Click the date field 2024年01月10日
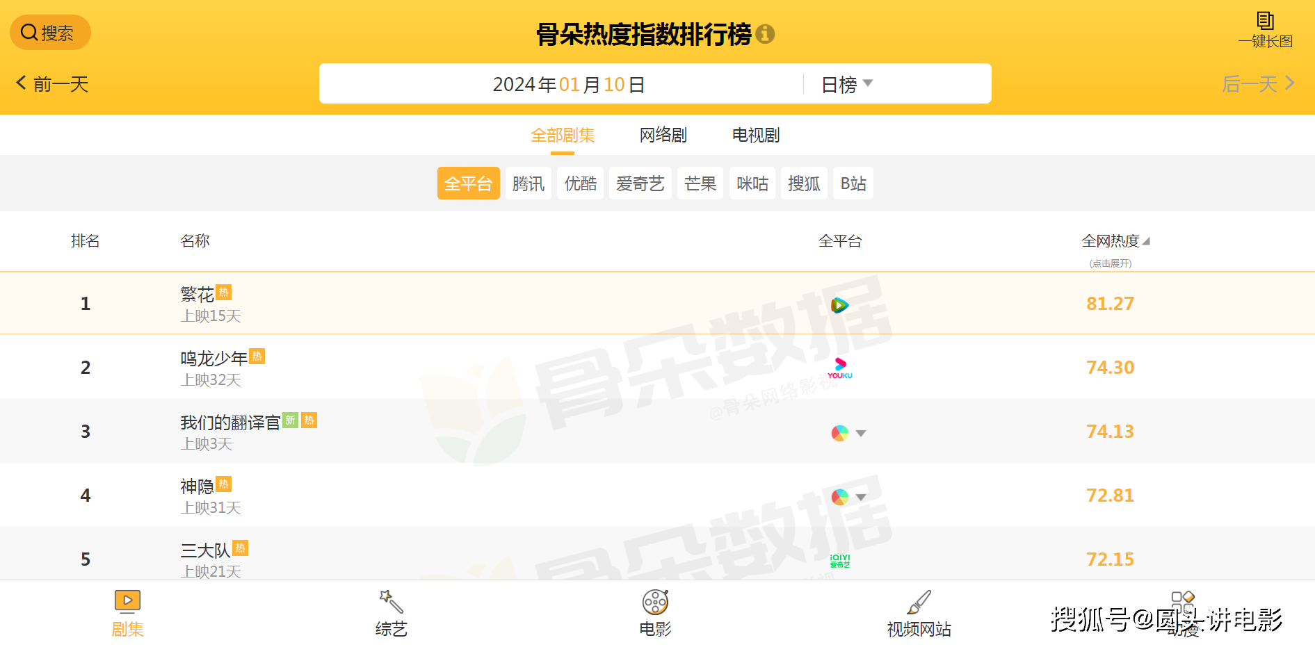The width and height of the screenshot is (1315, 647). pyautogui.click(x=569, y=84)
